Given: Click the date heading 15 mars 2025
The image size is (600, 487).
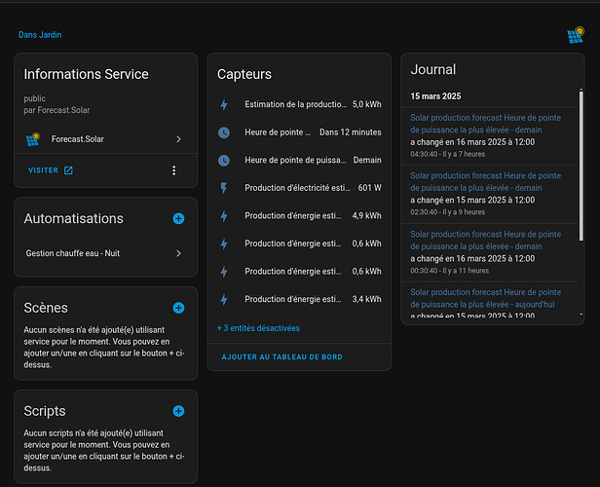Looking at the screenshot, I should [x=435, y=96].
